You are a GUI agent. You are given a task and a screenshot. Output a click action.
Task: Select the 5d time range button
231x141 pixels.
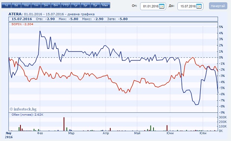coord(16,5)
